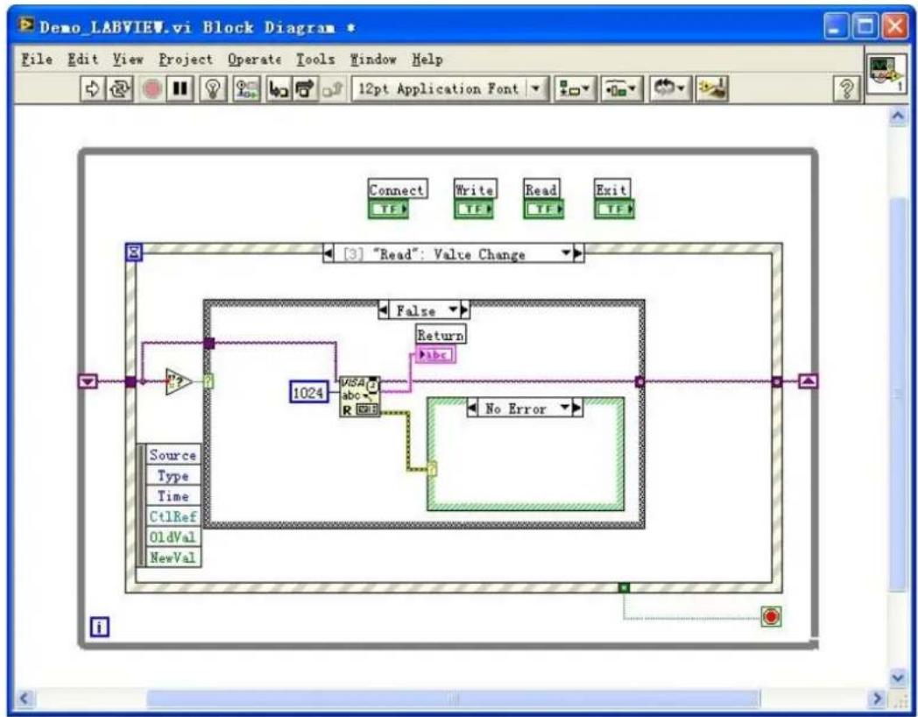Open the Tools menu
This screenshot has height=717, width=918.
tap(315, 59)
